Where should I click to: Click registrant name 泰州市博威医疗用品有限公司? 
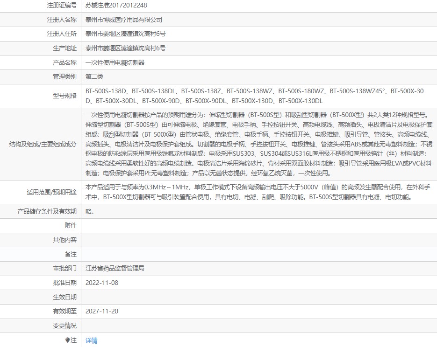tap(124, 20)
